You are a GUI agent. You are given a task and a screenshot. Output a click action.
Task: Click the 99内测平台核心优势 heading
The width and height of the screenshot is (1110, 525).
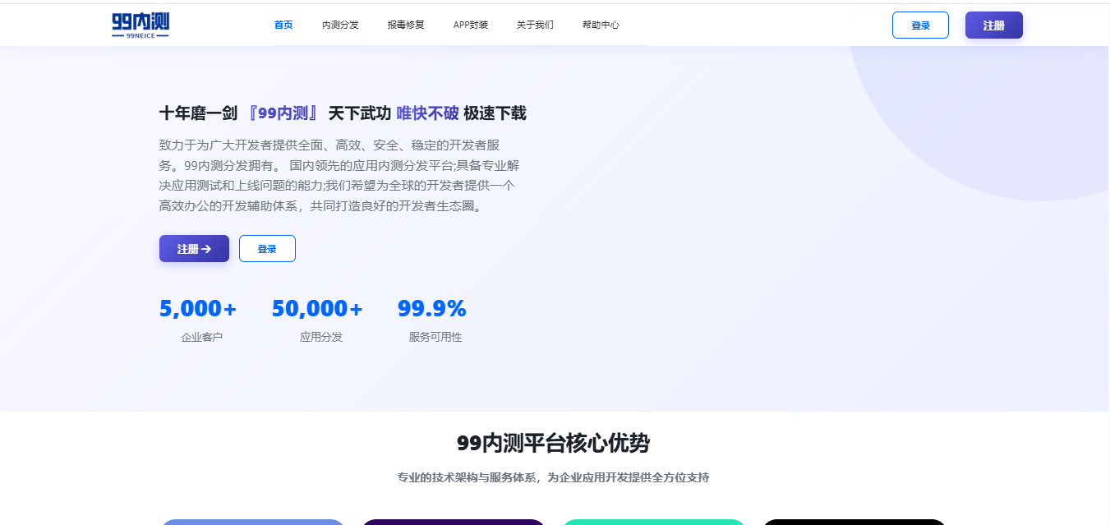click(554, 444)
